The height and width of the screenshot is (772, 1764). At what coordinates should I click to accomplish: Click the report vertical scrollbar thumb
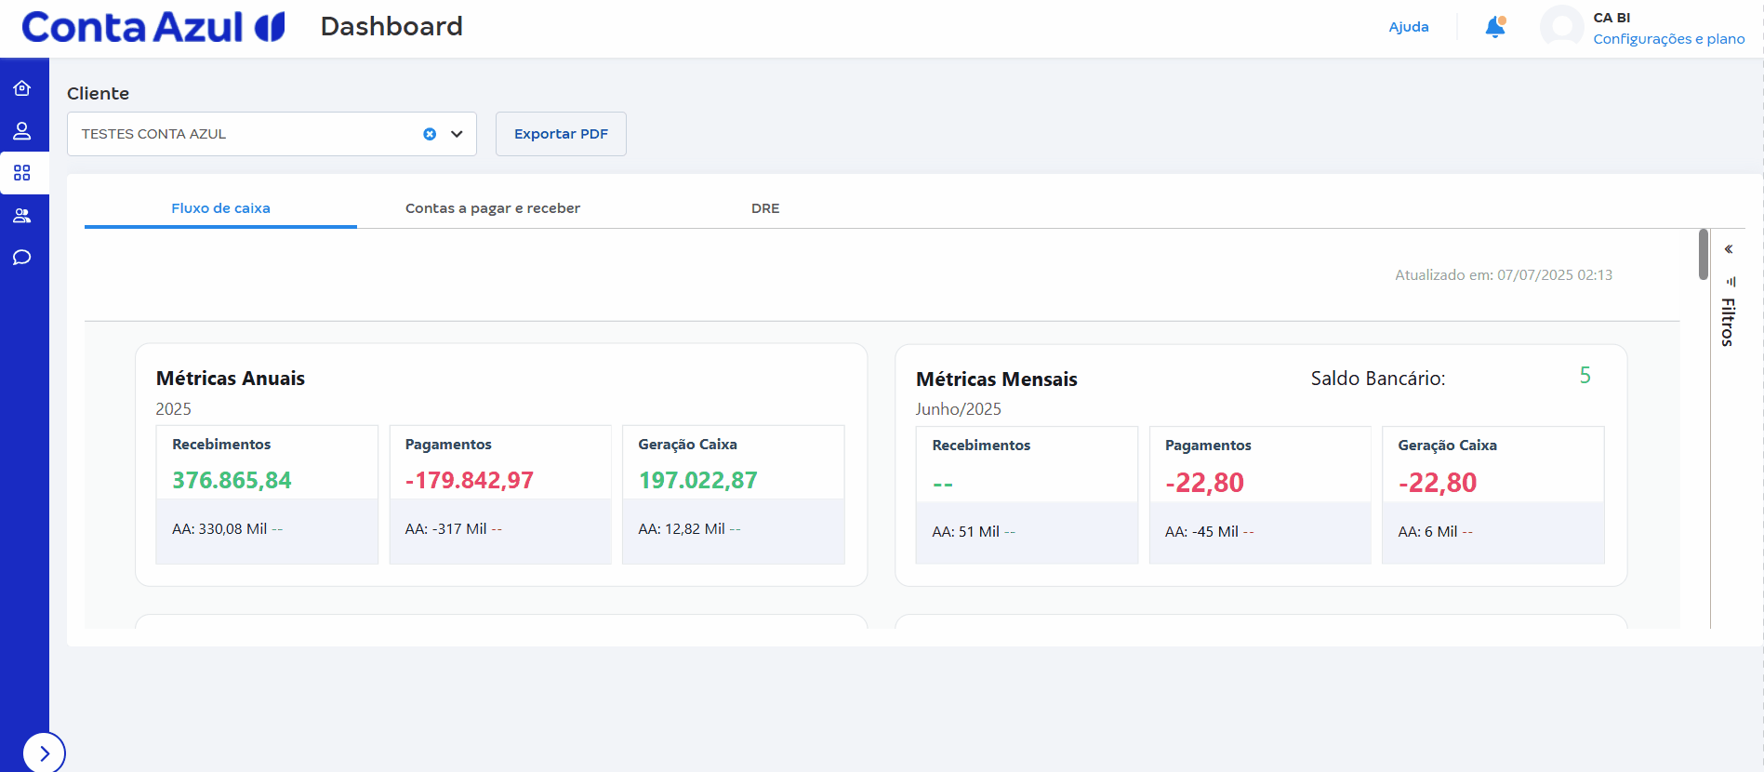[1704, 254]
